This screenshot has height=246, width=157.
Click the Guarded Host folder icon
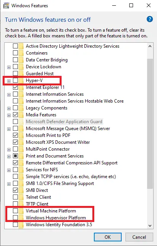pos(21,74)
